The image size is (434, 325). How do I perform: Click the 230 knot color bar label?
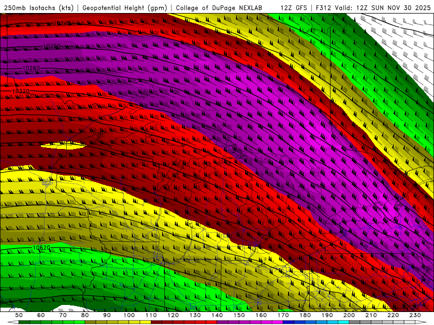click(x=415, y=315)
